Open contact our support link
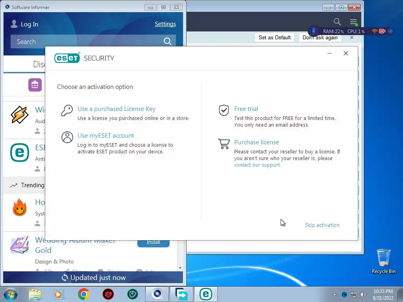 pyautogui.click(x=257, y=165)
